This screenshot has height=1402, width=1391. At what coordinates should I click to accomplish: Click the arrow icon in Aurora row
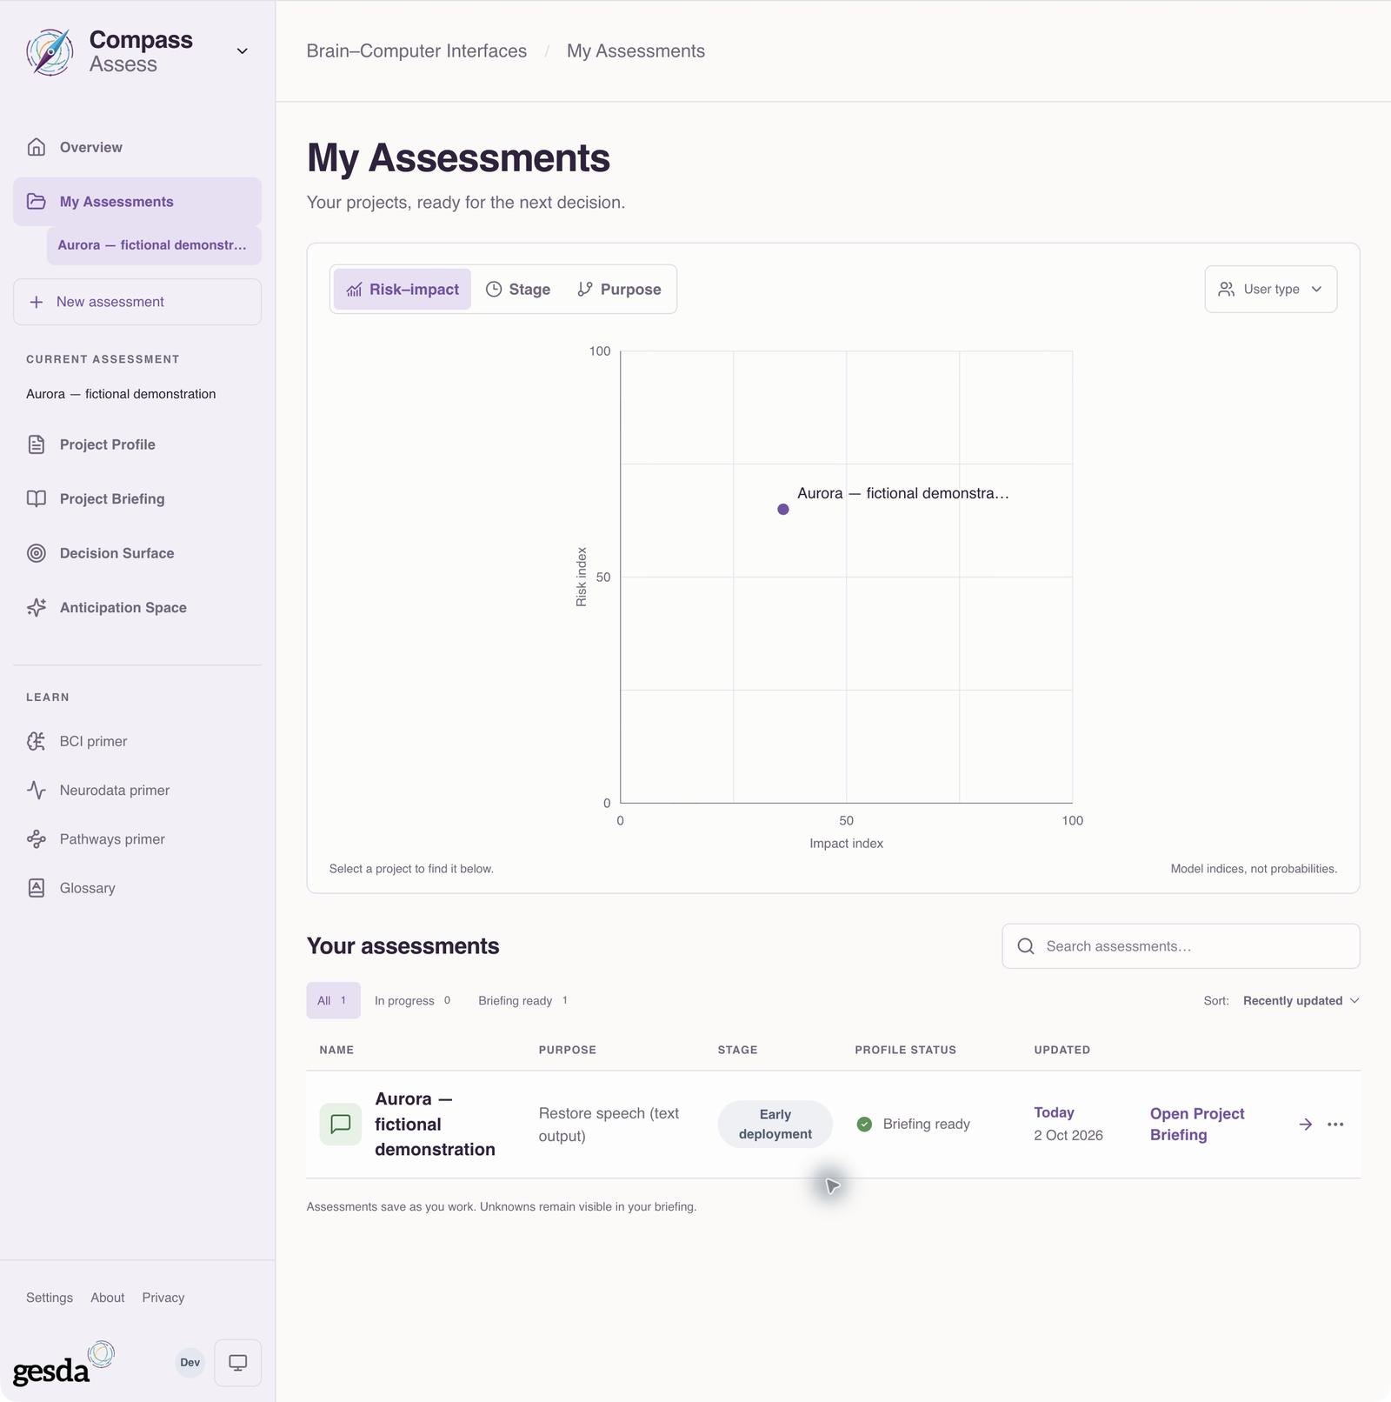click(1306, 1125)
